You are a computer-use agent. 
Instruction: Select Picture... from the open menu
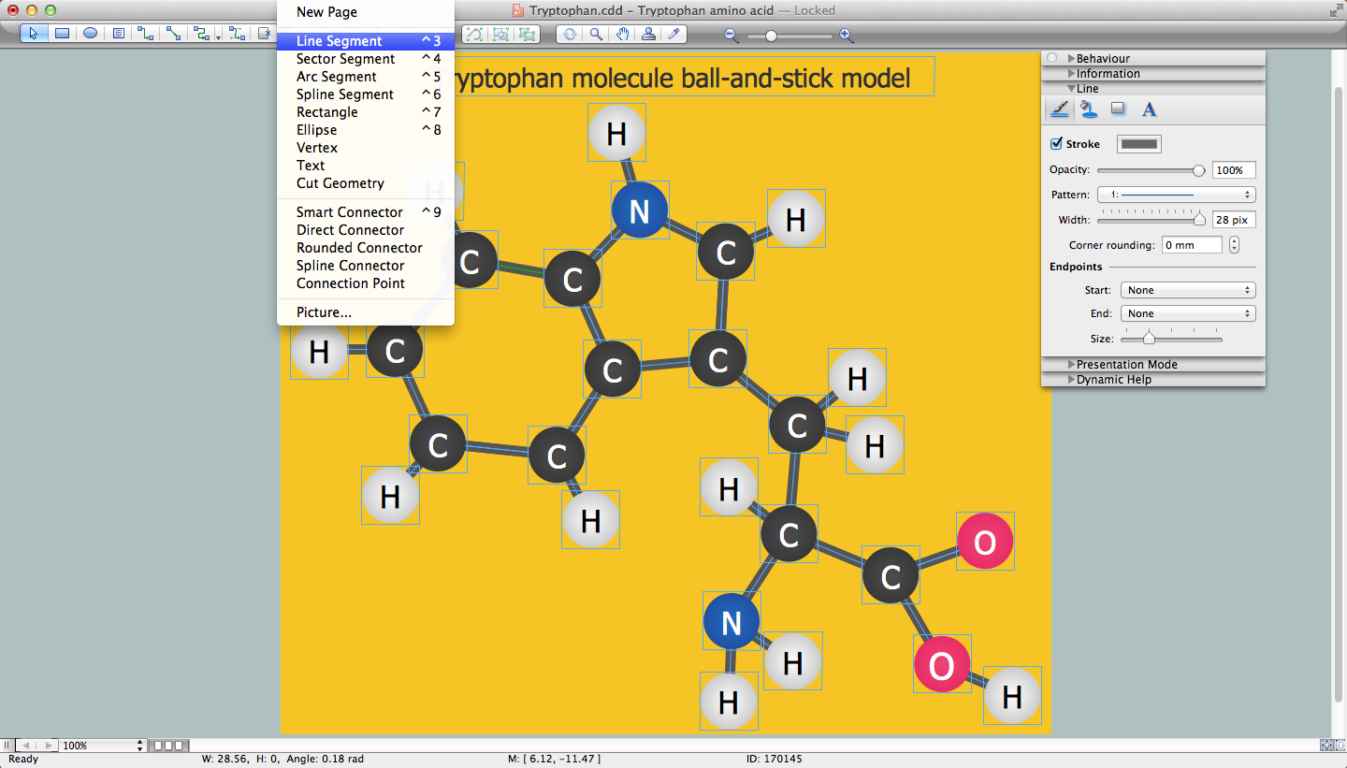click(x=321, y=312)
